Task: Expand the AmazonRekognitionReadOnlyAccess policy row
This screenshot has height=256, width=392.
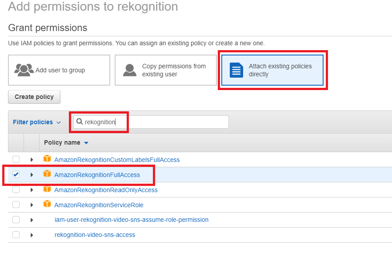Action: pos(32,190)
